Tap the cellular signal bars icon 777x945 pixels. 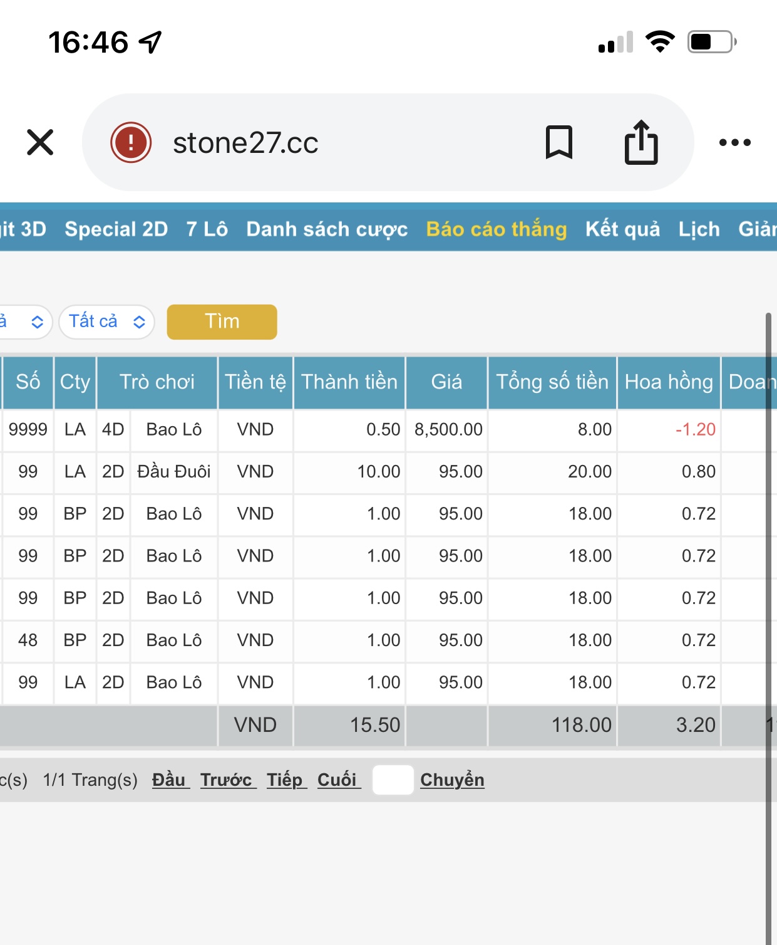615,42
